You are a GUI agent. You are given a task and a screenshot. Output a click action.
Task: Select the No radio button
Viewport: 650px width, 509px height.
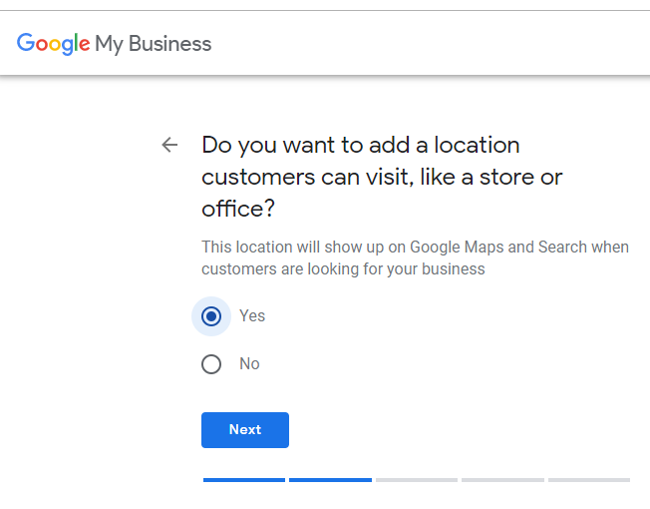(x=211, y=364)
